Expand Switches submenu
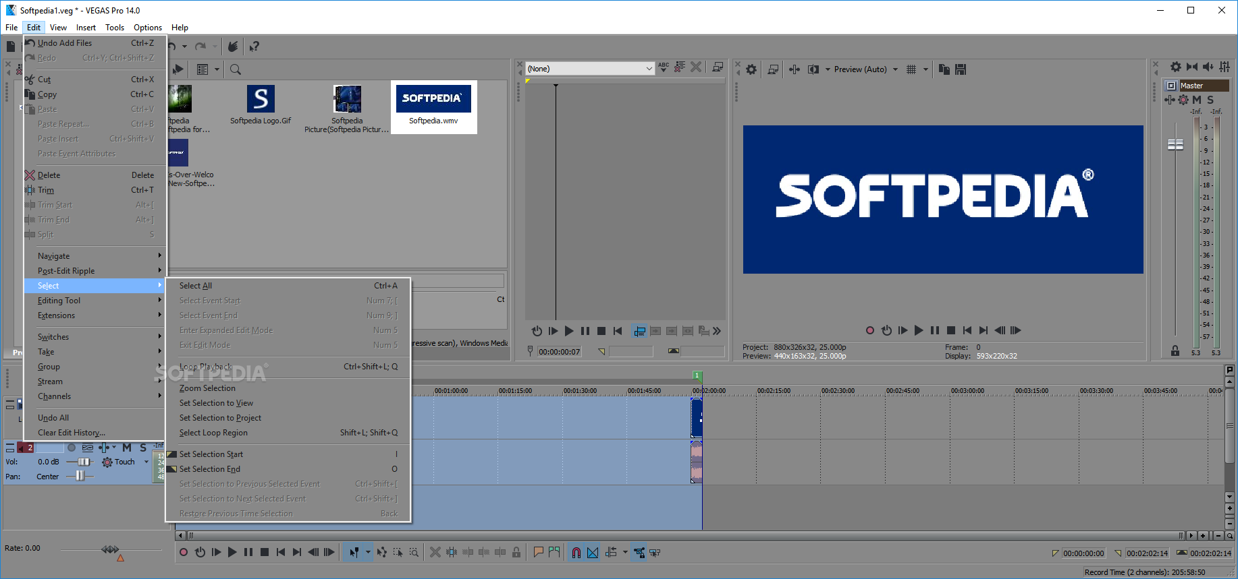 point(95,337)
